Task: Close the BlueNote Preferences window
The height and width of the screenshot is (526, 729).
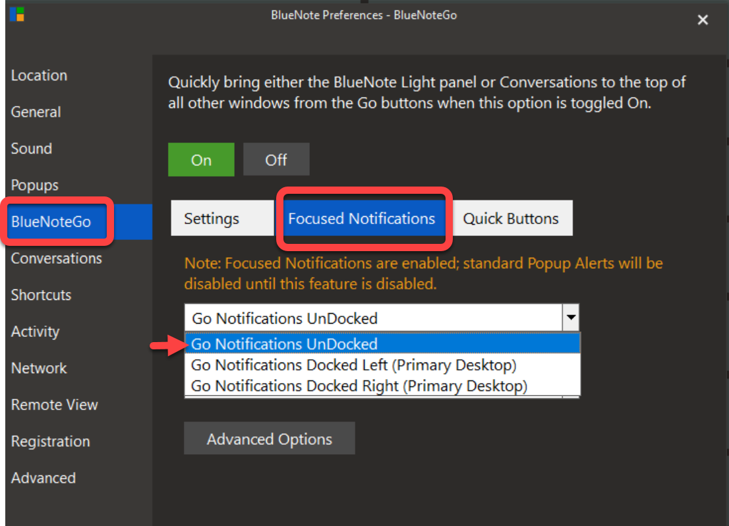Action: [x=703, y=20]
